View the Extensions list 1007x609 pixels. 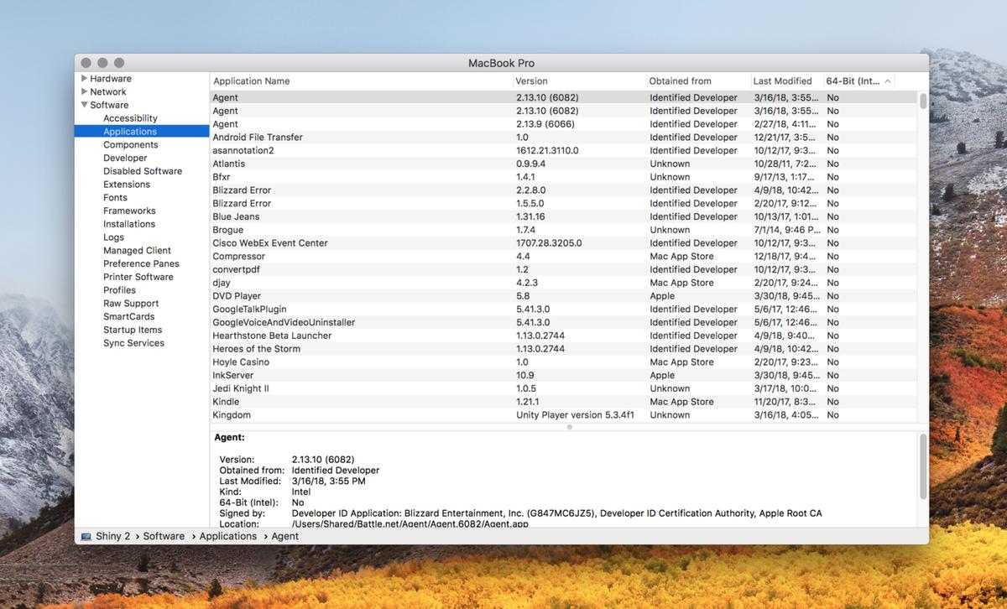pyautogui.click(x=127, y=184)
